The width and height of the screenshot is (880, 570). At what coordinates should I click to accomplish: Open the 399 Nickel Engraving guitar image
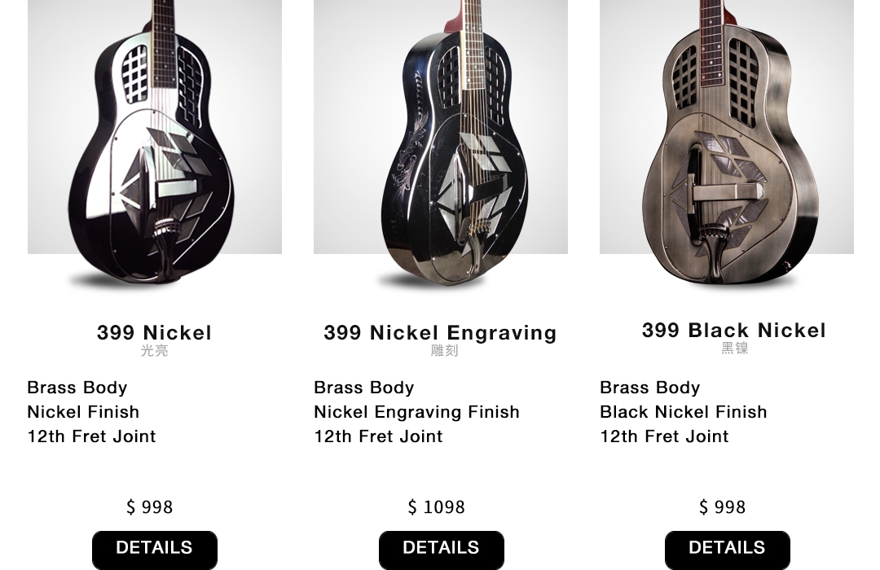click(441, 143)
